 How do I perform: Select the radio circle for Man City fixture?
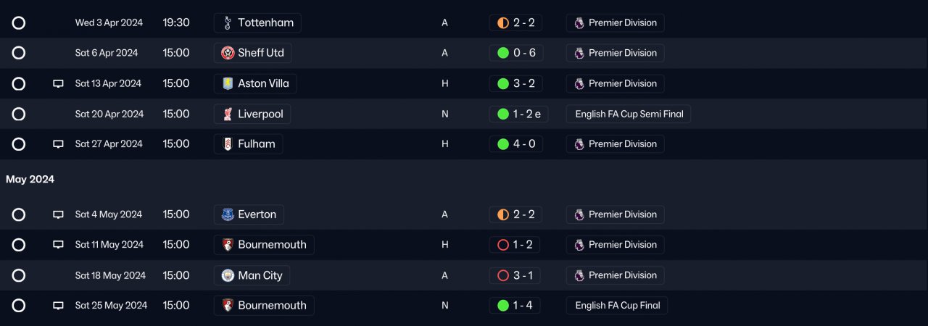(19, 275)
